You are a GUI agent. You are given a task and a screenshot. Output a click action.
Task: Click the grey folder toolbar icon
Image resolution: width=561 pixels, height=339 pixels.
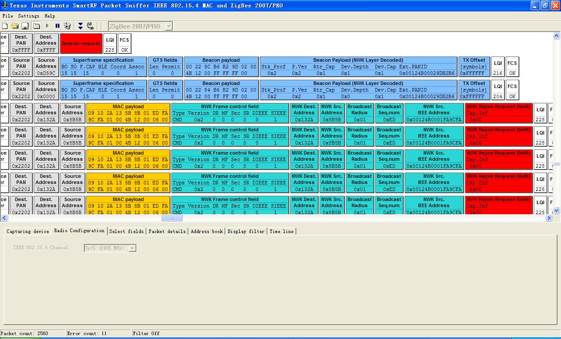coord(36,26)
